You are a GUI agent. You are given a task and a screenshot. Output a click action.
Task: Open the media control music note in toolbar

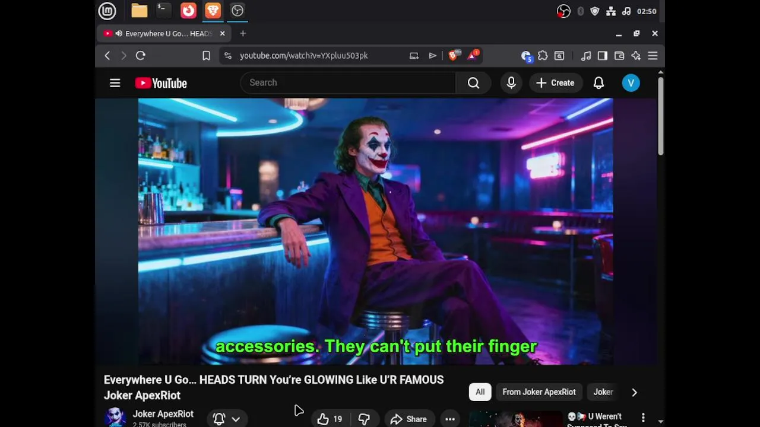click(x=586, y=56)
